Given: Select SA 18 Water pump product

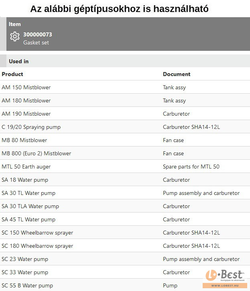Looking at the screenshot, I should (x=25, y=180).
